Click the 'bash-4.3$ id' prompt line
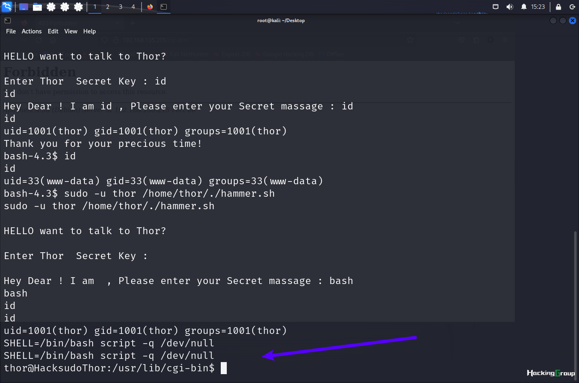The height and width of the screenshot is (383, 579). click(40, 156)
